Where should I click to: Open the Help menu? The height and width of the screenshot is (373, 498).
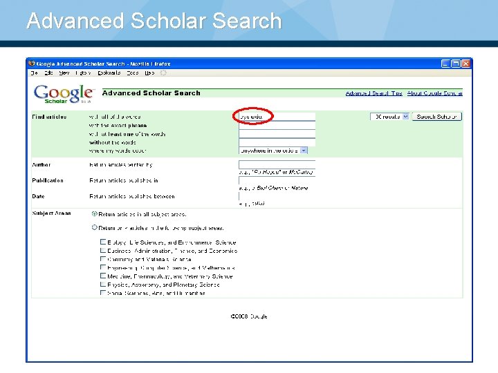click(x=149, y=73)
